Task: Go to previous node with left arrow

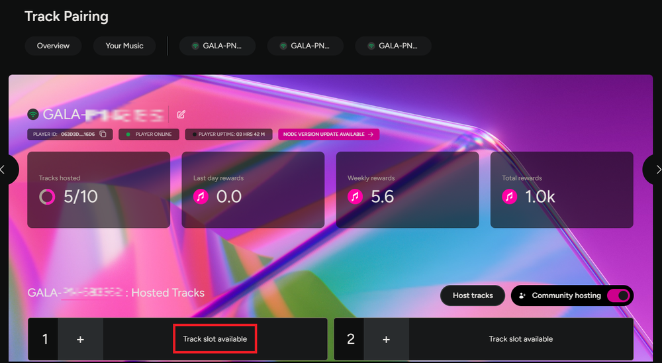Action: 4,170
